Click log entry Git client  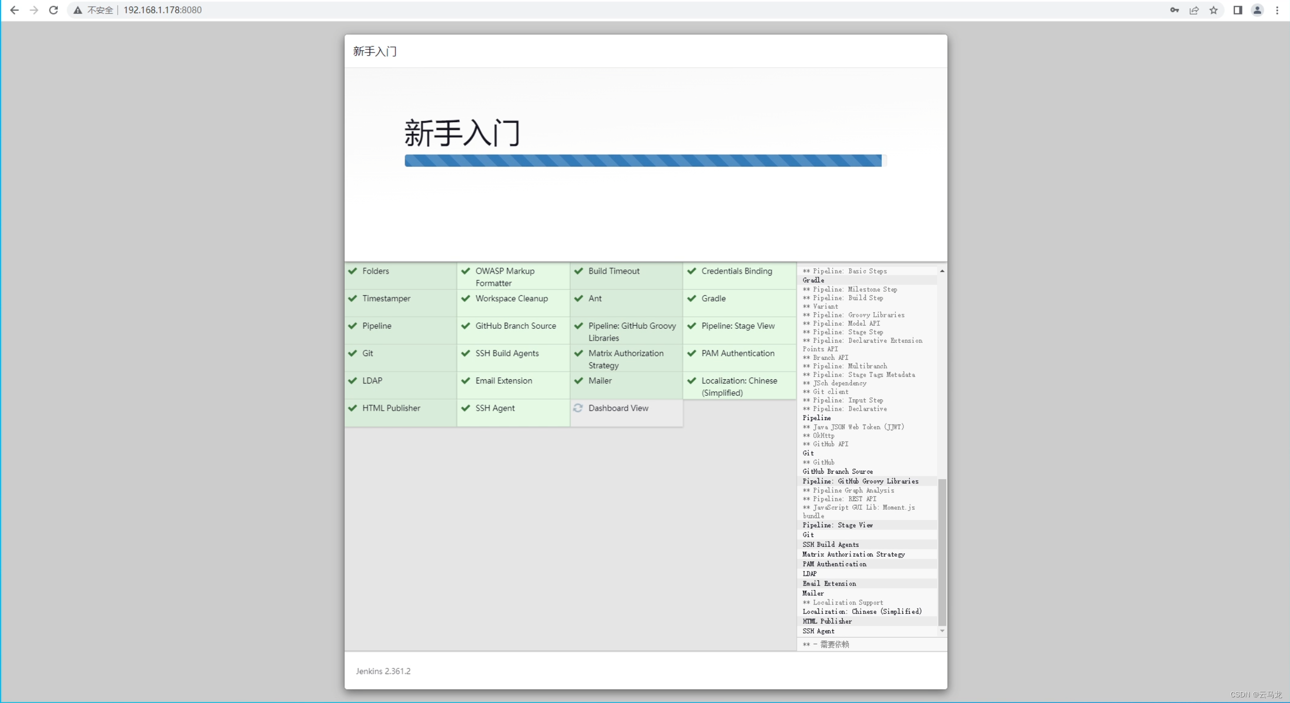[x=825, y=392]
